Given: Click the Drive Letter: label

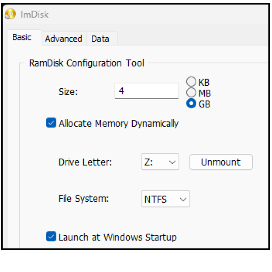Looking at the screenshot, I should pos(85,162).
